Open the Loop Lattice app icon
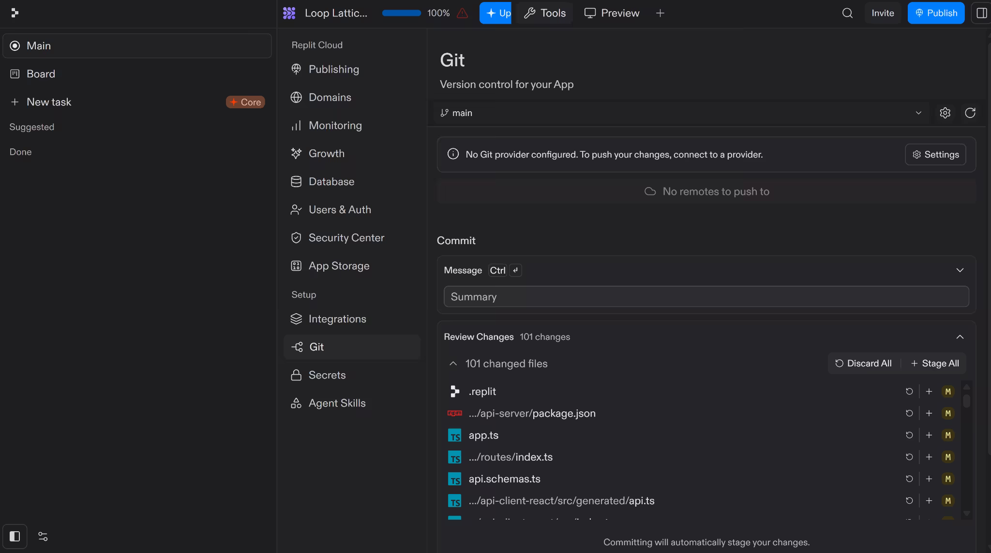The width and height of the screenshot is (991, 553). (x=289, y=13)
